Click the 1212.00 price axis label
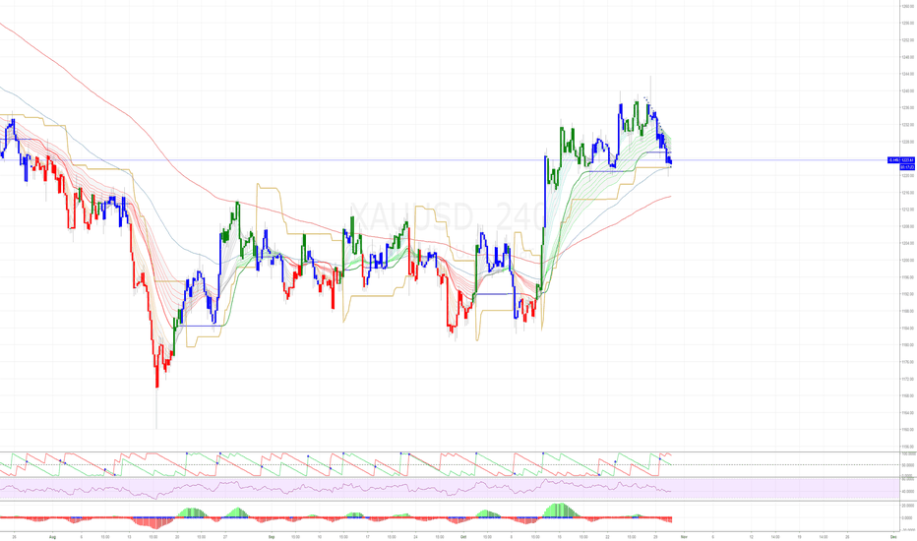This screenshot has height=541, width=917. point(909,210)
